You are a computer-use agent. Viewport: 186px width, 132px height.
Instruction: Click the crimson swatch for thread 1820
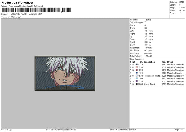tap(137, 70)
